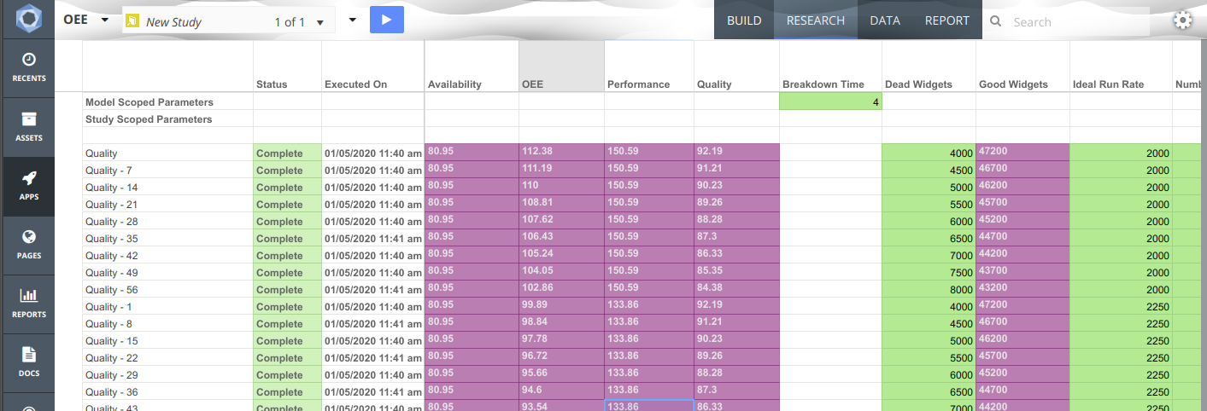Select the 'Quality - 7' row label
Screen dimensions: 1207x411
click(109, 171)
